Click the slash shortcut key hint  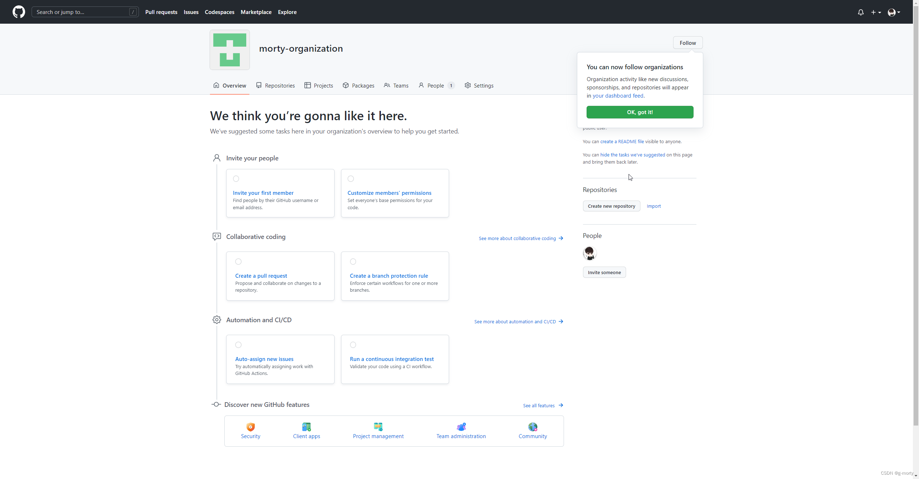[133, 12]
